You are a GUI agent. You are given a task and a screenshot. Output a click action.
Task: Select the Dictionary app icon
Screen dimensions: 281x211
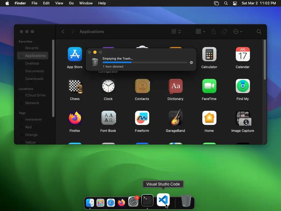pyautogui.click(x=175, y=86)
